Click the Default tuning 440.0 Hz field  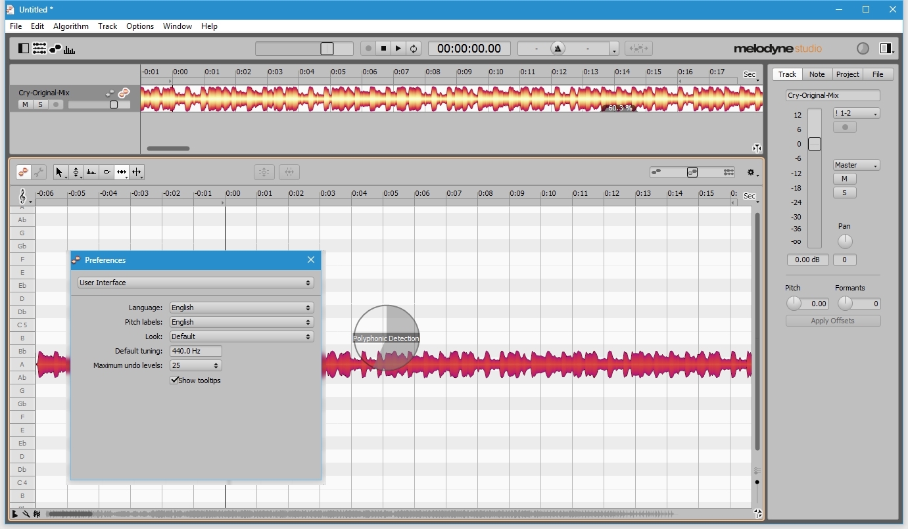click(x=195, y=352)
